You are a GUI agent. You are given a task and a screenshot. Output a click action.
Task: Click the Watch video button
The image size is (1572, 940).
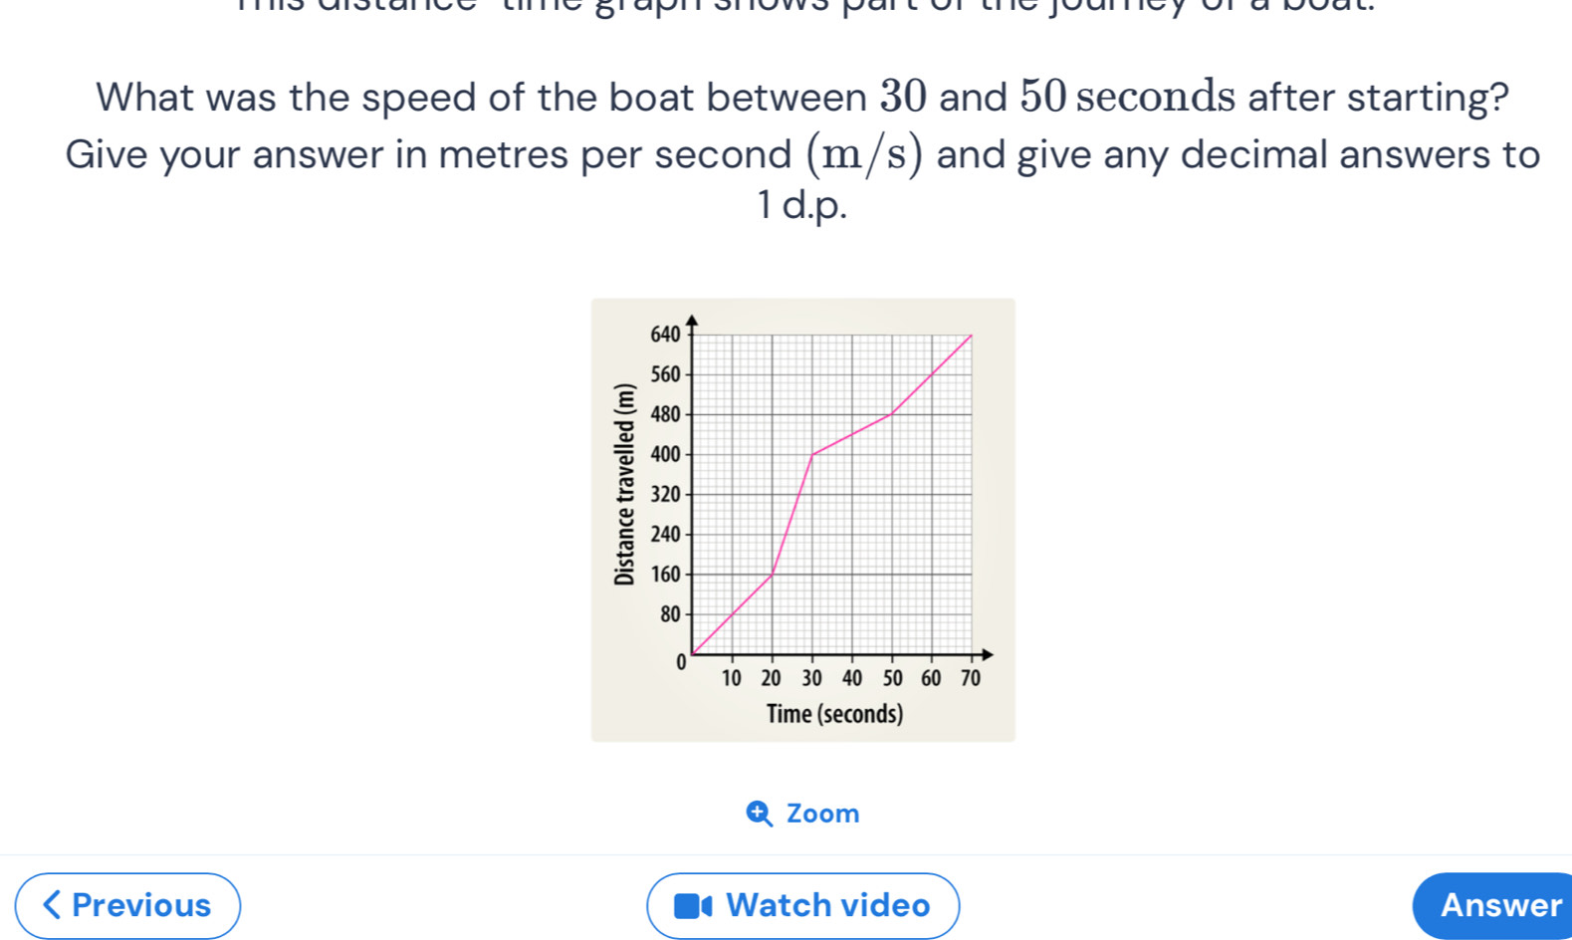(802, 905)
